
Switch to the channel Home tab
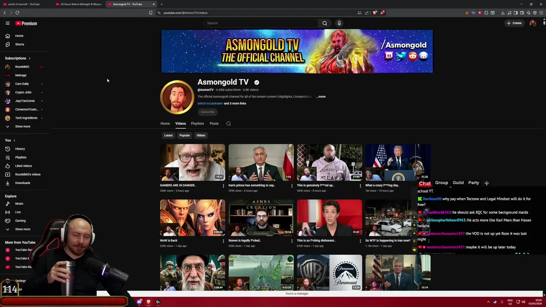(x=165, y=124)
